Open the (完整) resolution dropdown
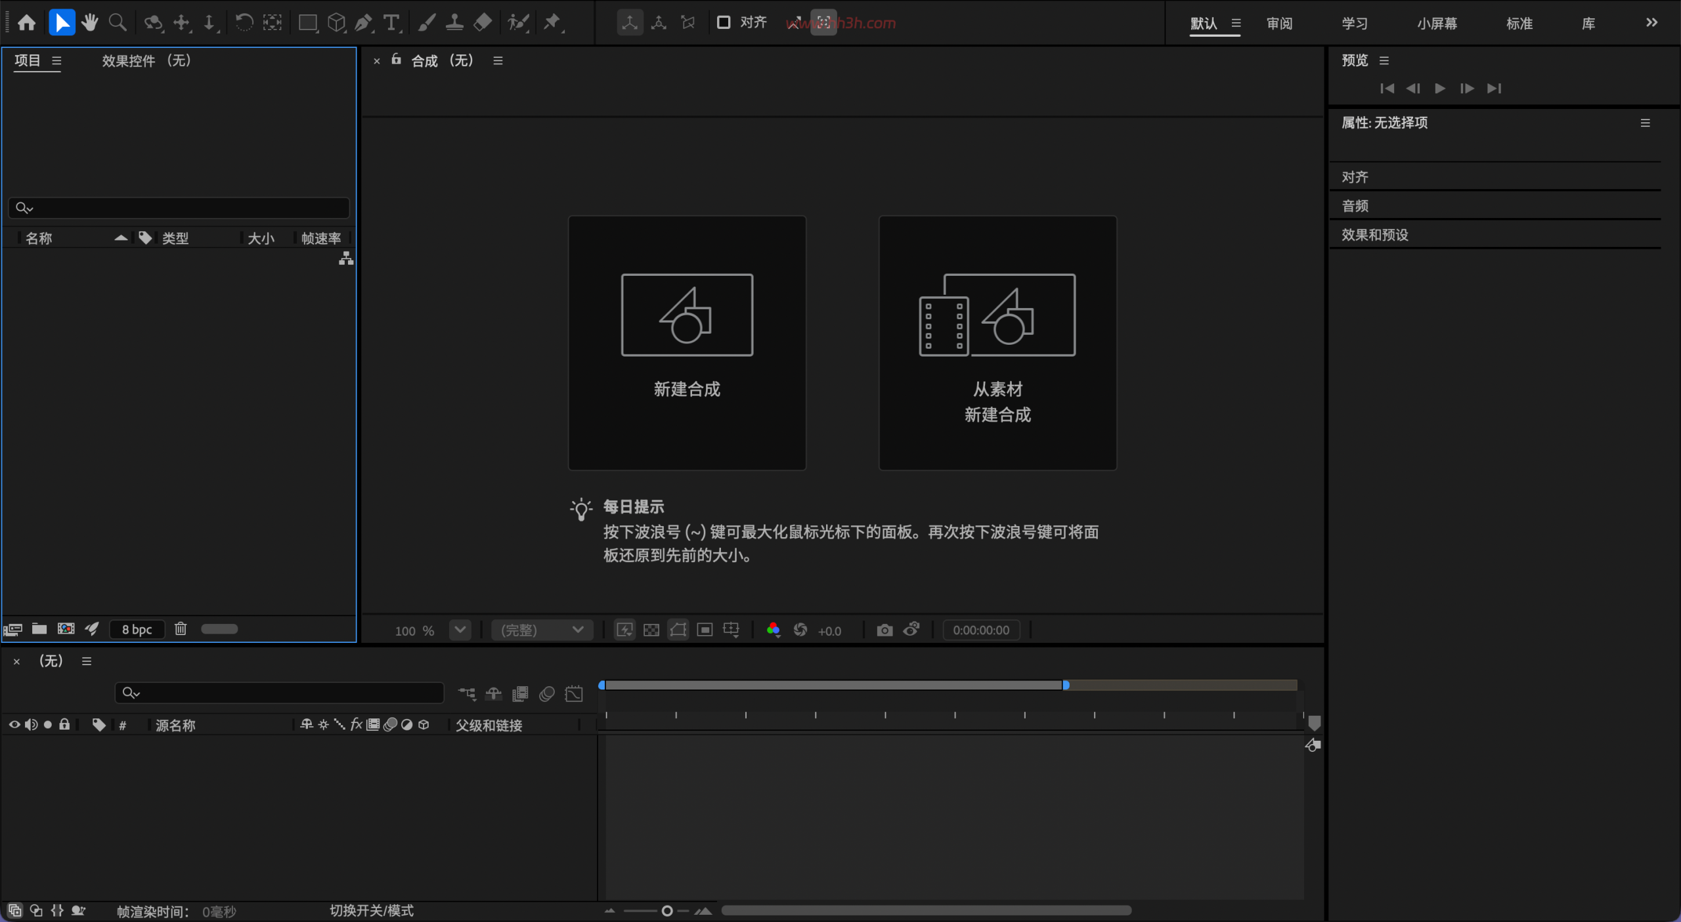 (x=542, y=630)
